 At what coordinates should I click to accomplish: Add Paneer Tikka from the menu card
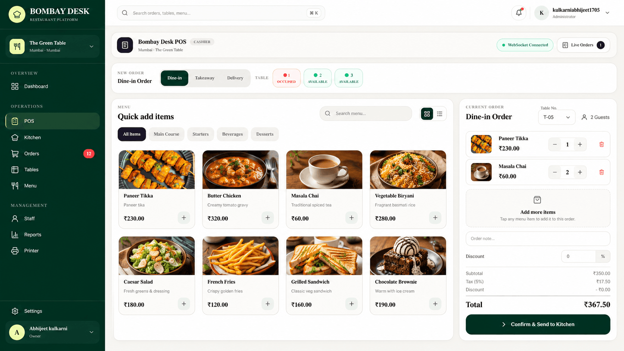coord(184,218)
